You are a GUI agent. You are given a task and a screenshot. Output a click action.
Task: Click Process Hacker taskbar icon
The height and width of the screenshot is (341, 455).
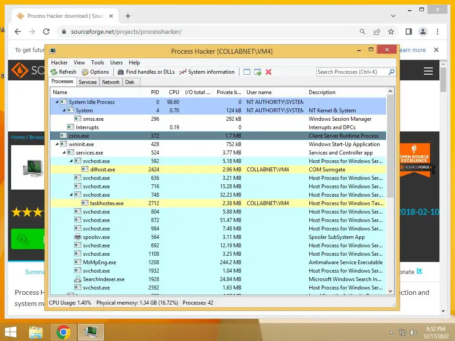(91, 332)
